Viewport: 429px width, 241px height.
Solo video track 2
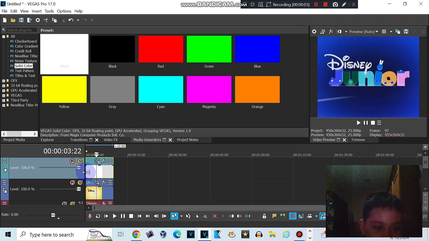80,182
